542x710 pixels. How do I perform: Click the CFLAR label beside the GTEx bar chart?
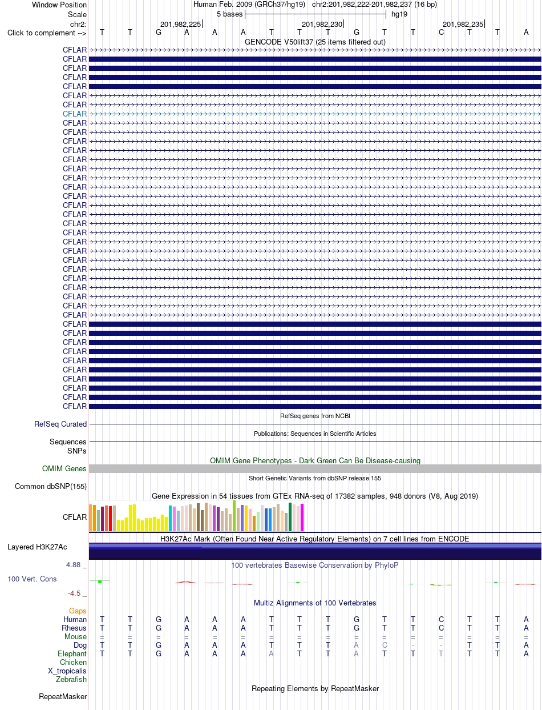tap(75, 518)
